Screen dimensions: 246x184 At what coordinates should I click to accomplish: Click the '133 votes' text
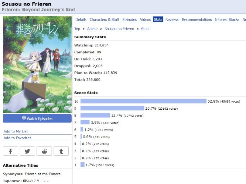click(x=100, y=151)
